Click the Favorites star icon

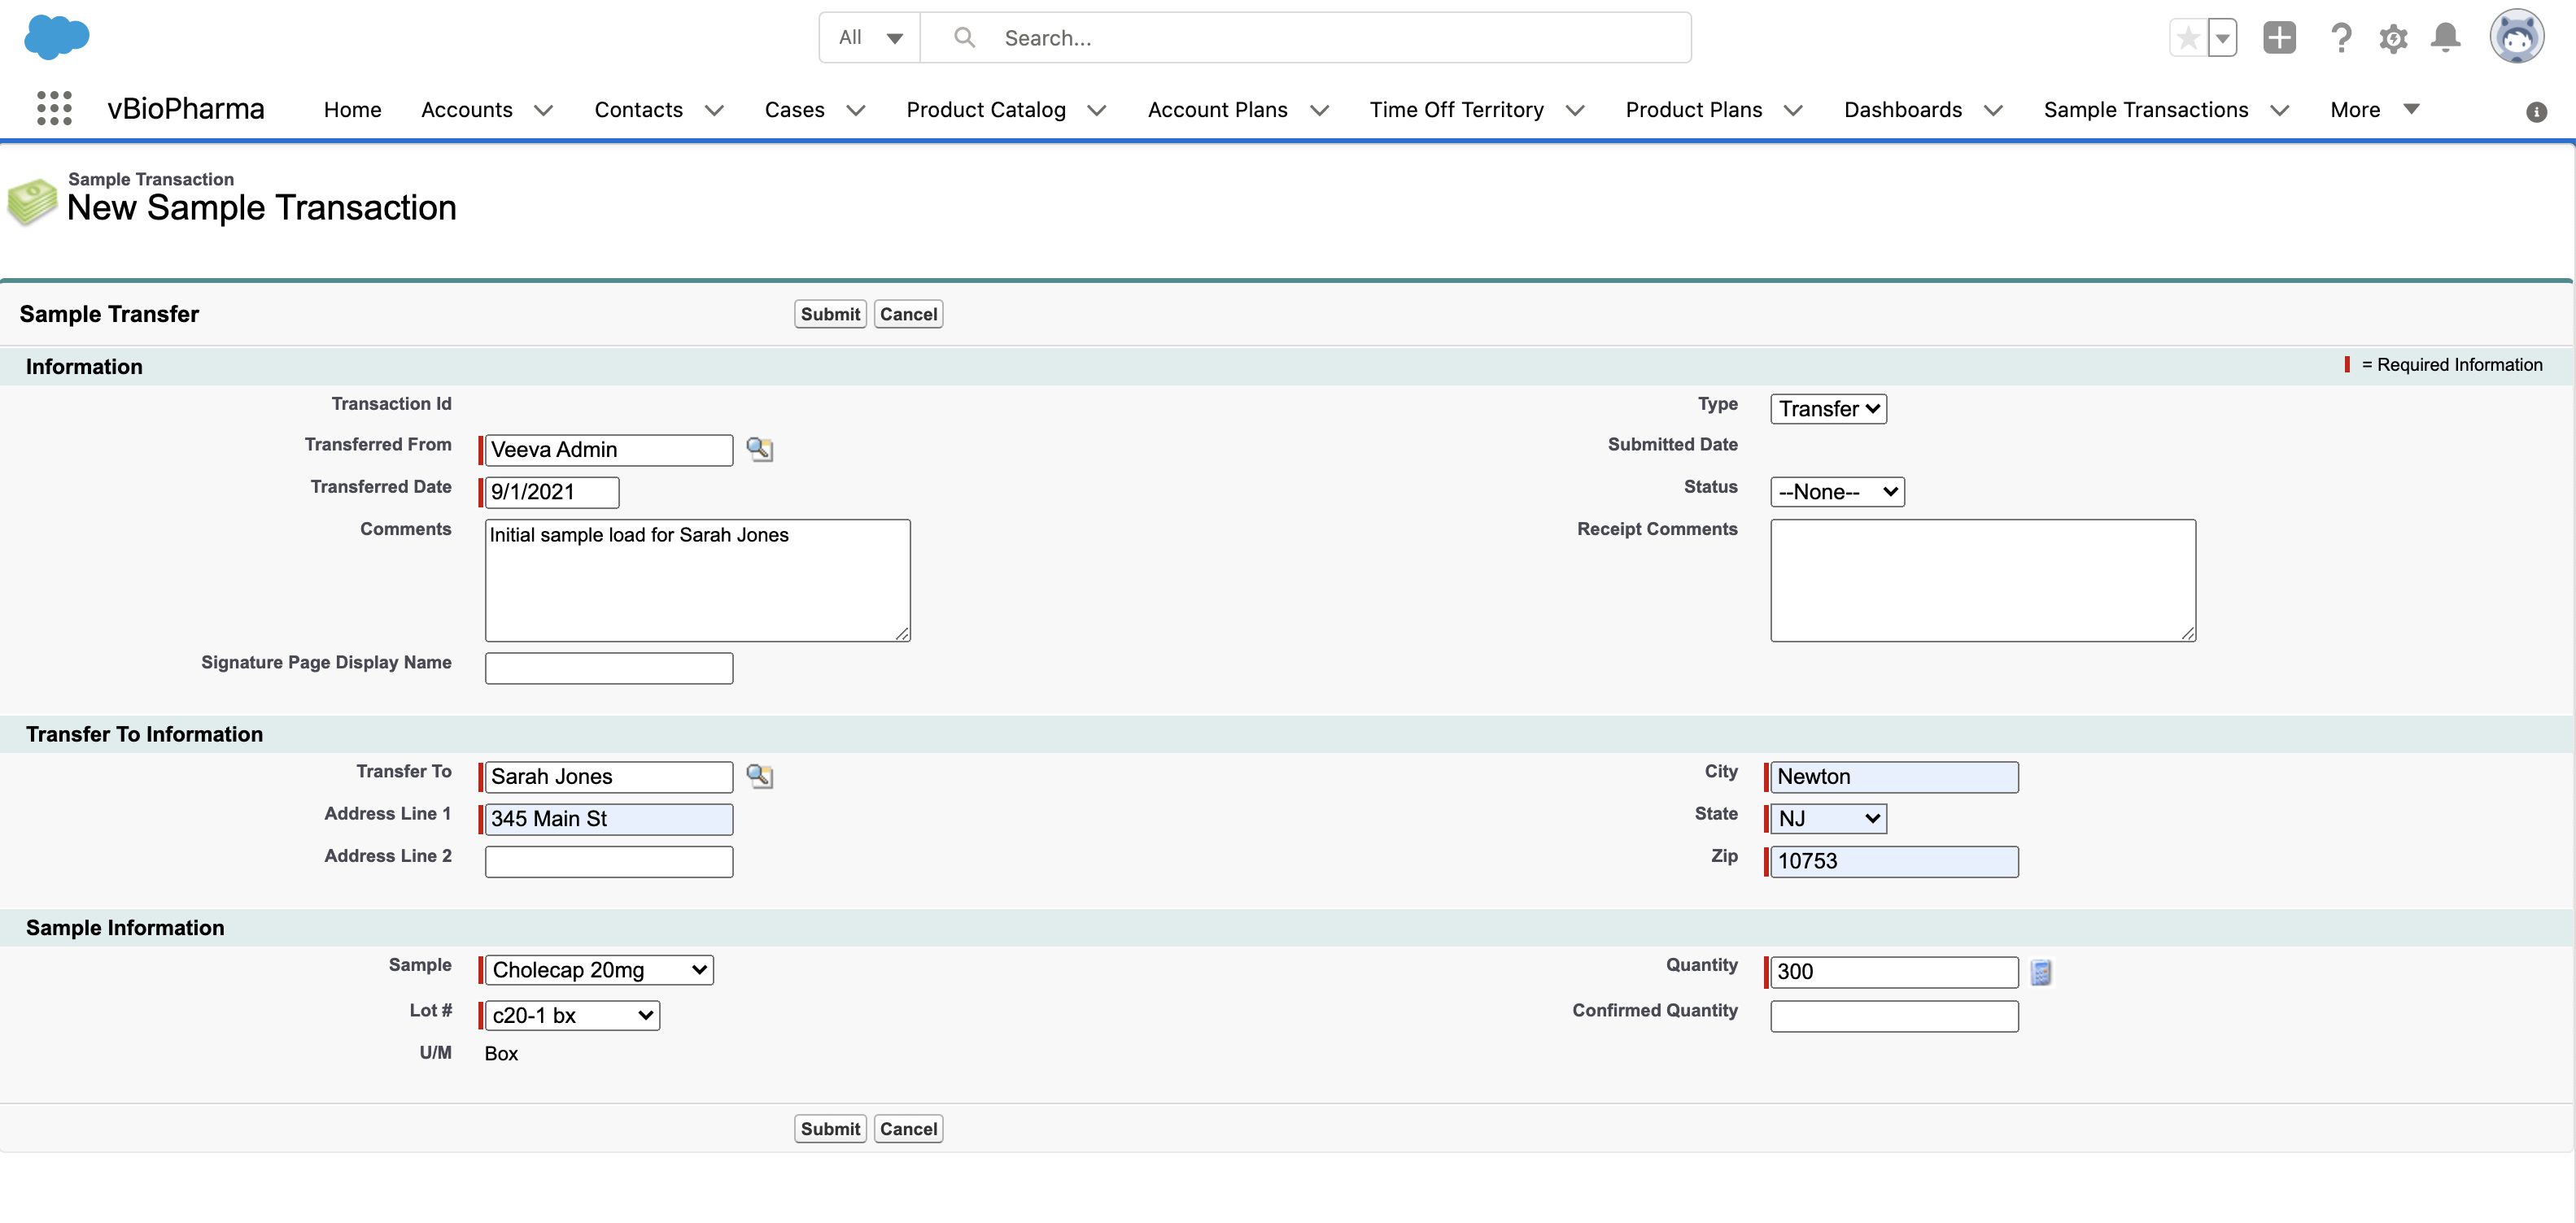coord(2187,38)
